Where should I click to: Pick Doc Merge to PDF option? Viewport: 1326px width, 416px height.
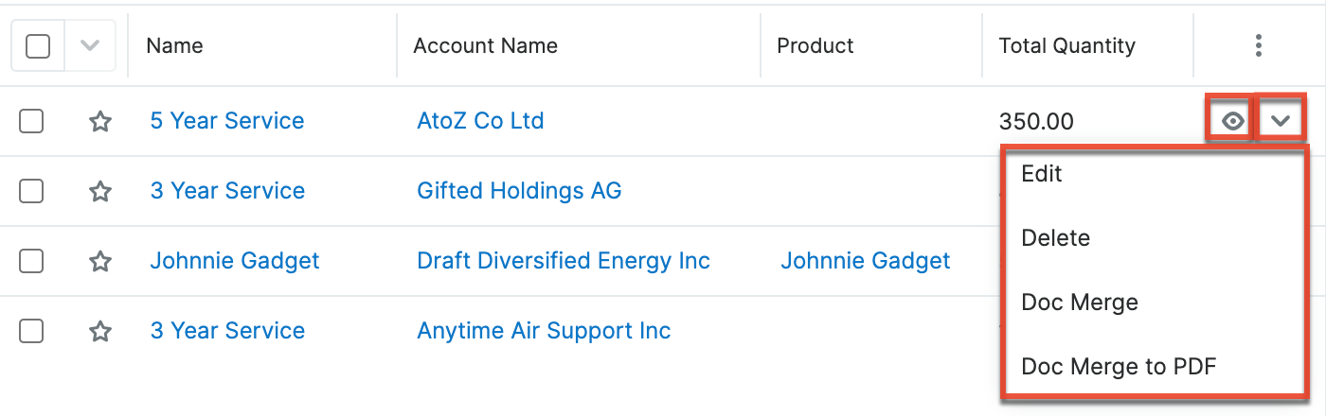1118,367
